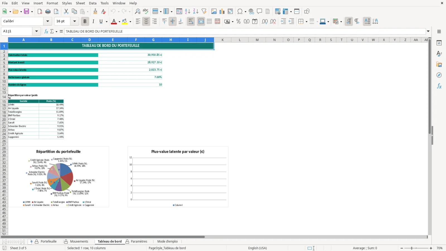The width and height of the screenshot is (446, 251).
Task: Open the Format menu
Action: click(x=52, y=3)
